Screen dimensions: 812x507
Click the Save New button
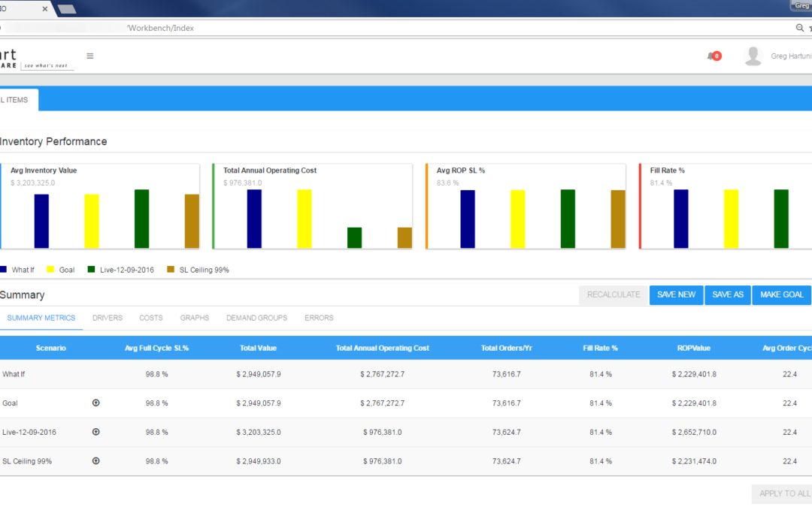pyautogui.click(x=676, y=294)
